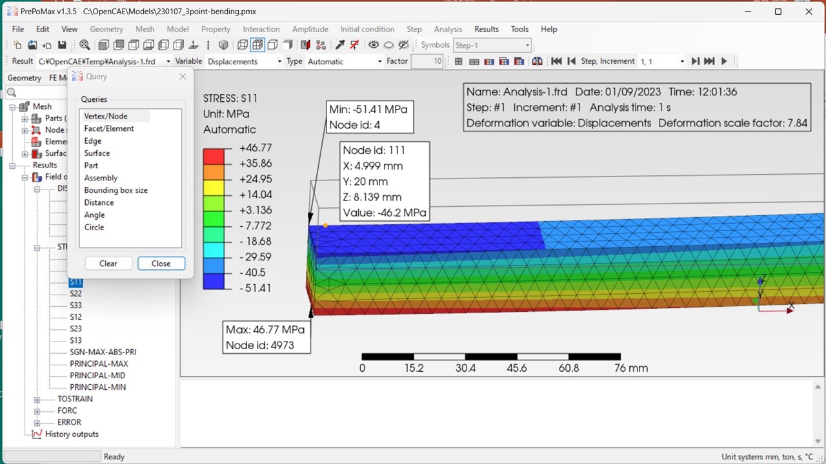Click the yellow legend color swatch
The image size is (826, 464).
(x=214, y=188)
